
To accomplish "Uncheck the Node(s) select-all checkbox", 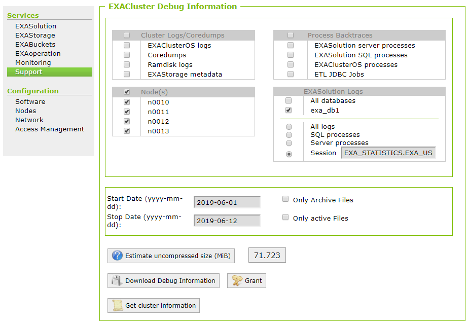I will [127, 92].
